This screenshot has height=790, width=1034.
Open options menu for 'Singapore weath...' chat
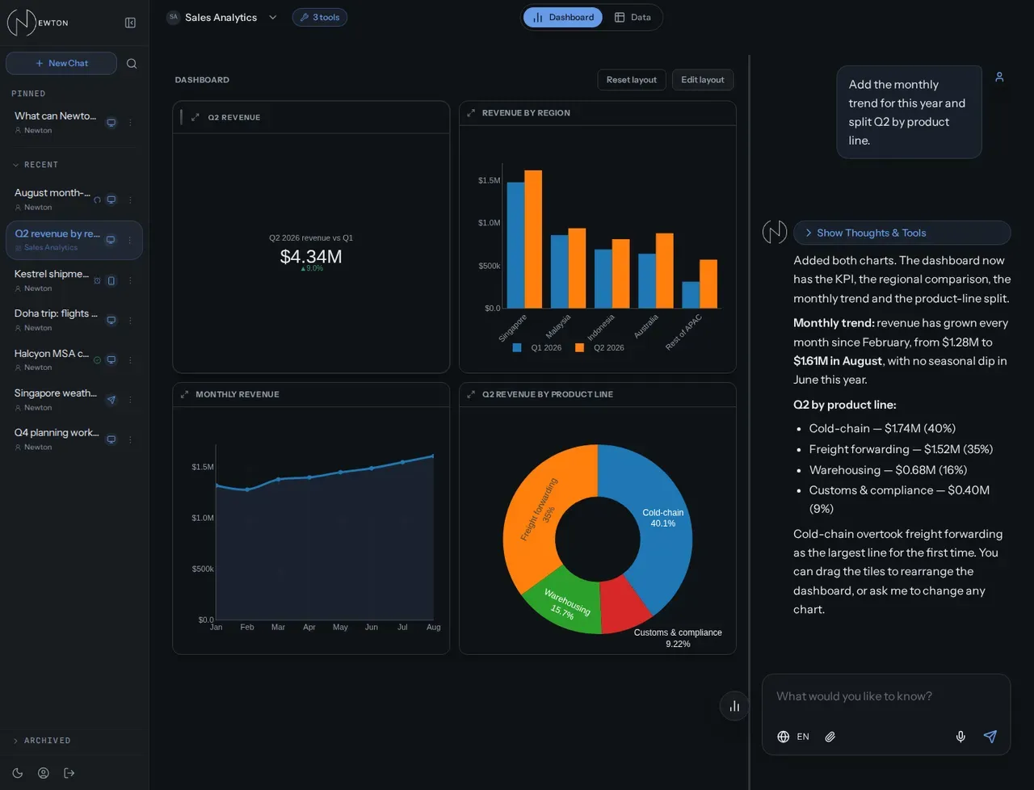point(130,400)
